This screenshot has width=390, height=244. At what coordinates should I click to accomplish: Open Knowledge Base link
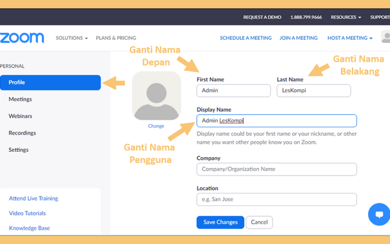click(x=29, y=228)
